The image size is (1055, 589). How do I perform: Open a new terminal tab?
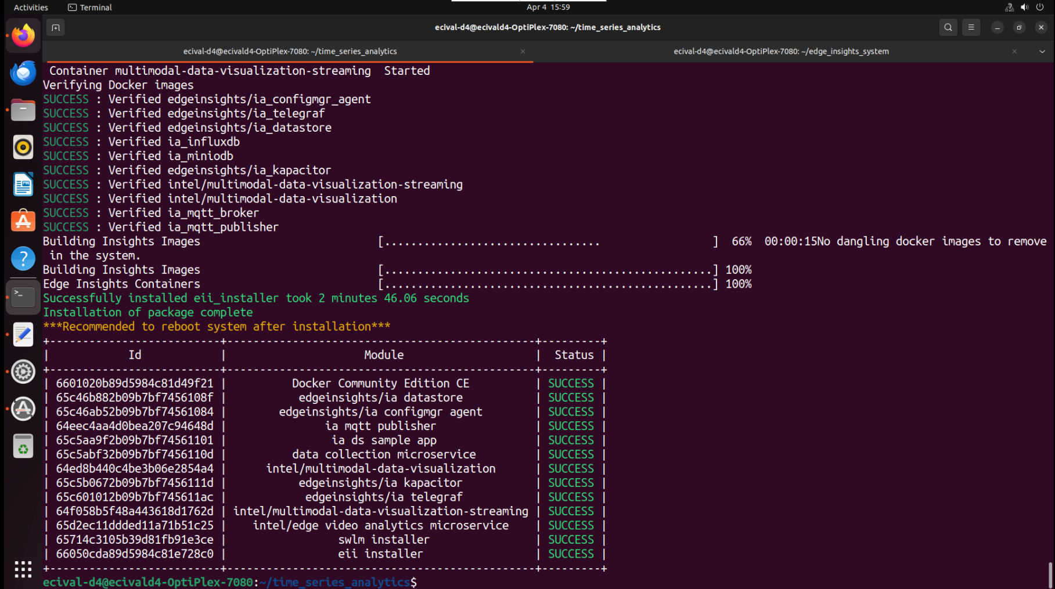[x=56, y=27]
